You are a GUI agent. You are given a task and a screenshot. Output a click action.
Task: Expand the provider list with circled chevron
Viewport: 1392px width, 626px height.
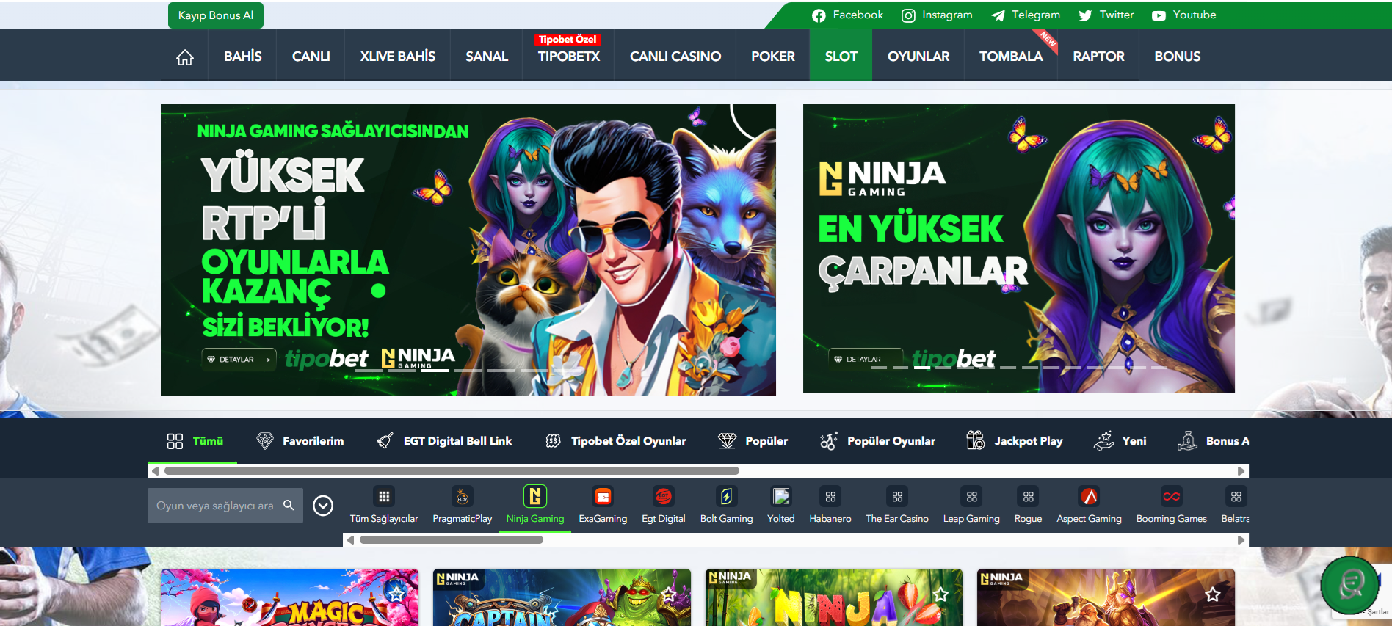[323, 506]
